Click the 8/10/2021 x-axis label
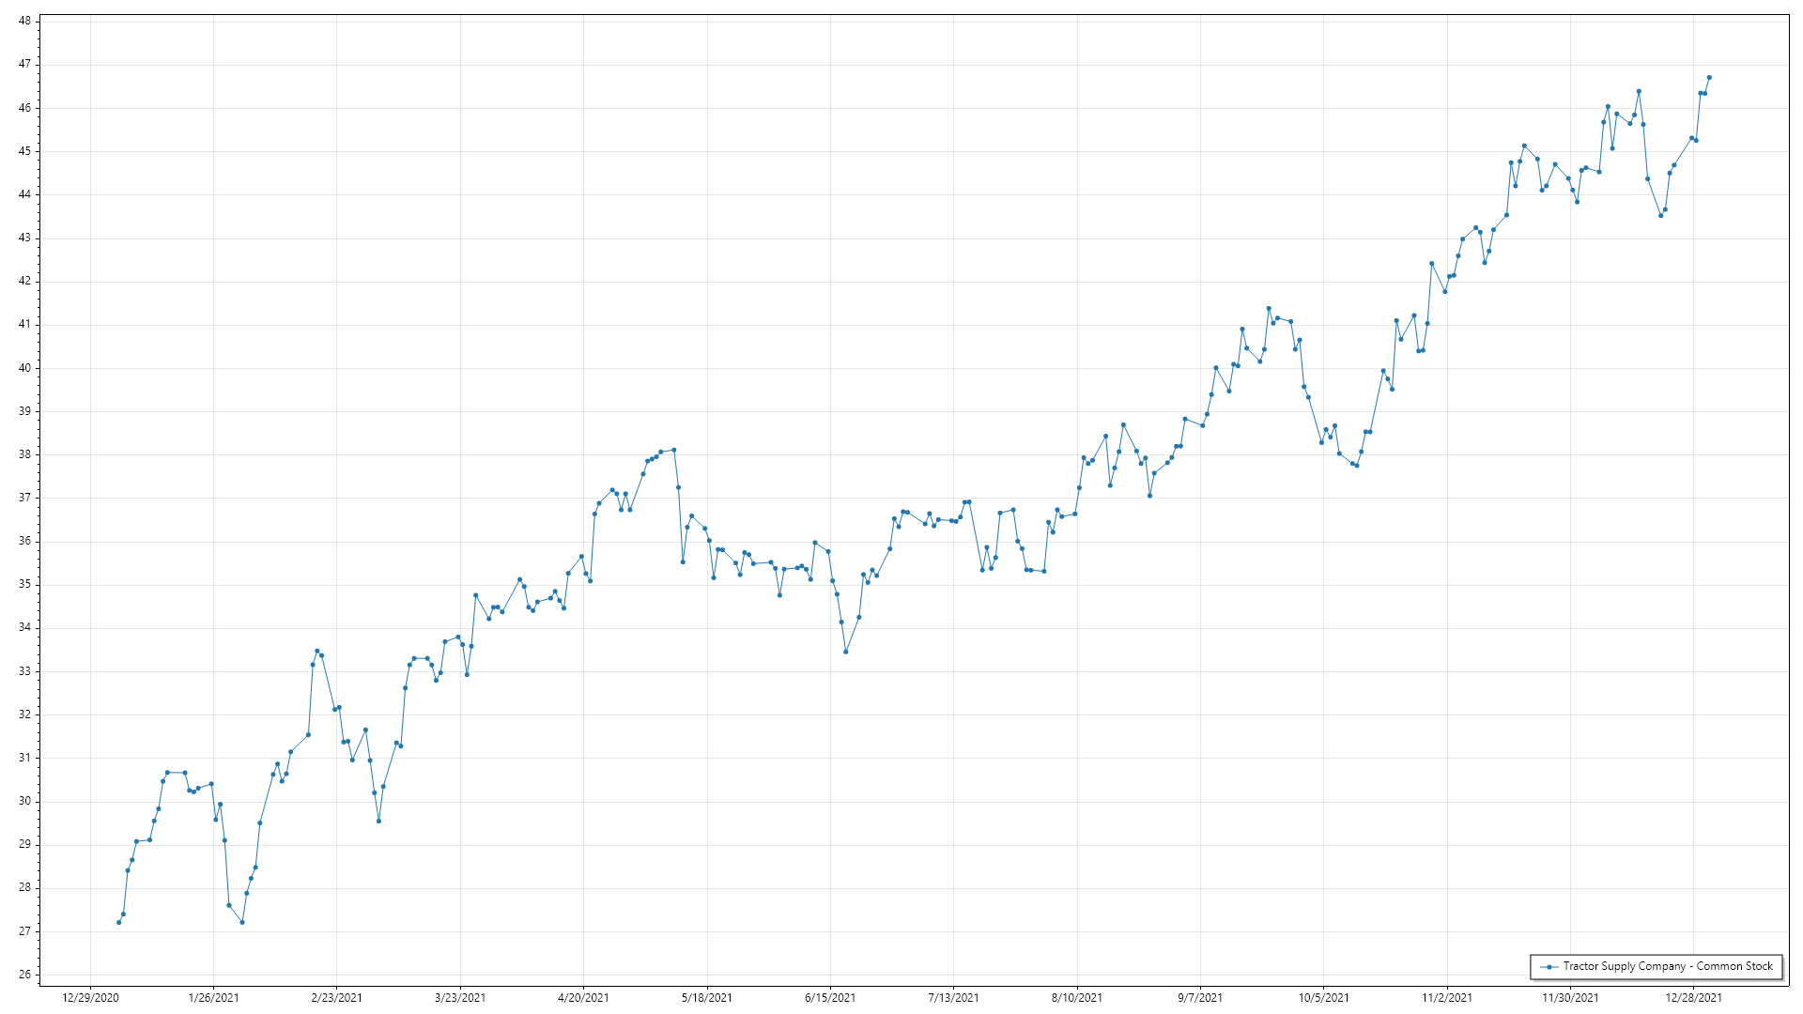 coord(1077,998)
